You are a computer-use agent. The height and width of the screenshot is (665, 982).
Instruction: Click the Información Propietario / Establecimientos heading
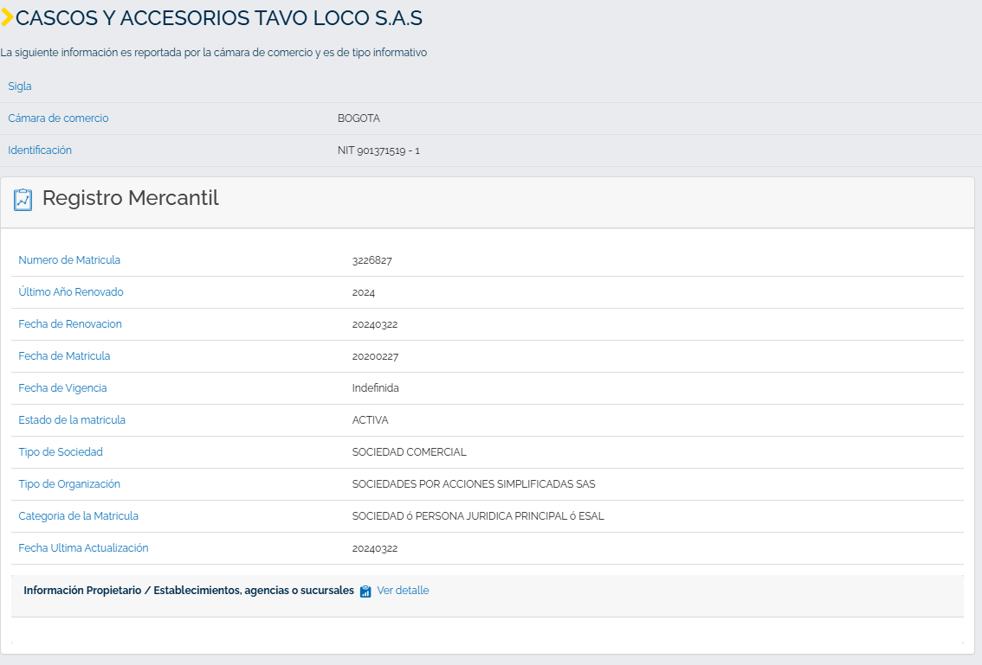[189, 591]
